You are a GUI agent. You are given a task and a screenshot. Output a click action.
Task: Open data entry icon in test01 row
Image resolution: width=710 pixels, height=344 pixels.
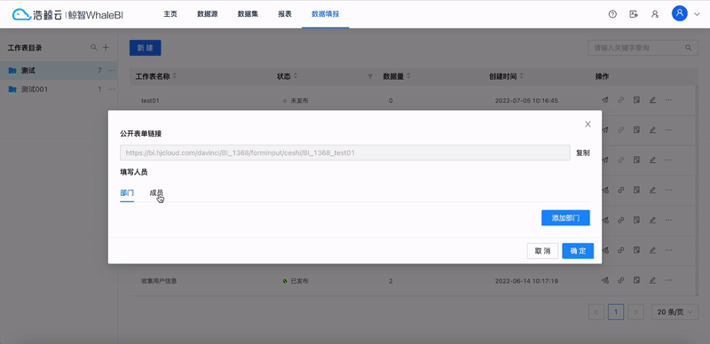636,100
